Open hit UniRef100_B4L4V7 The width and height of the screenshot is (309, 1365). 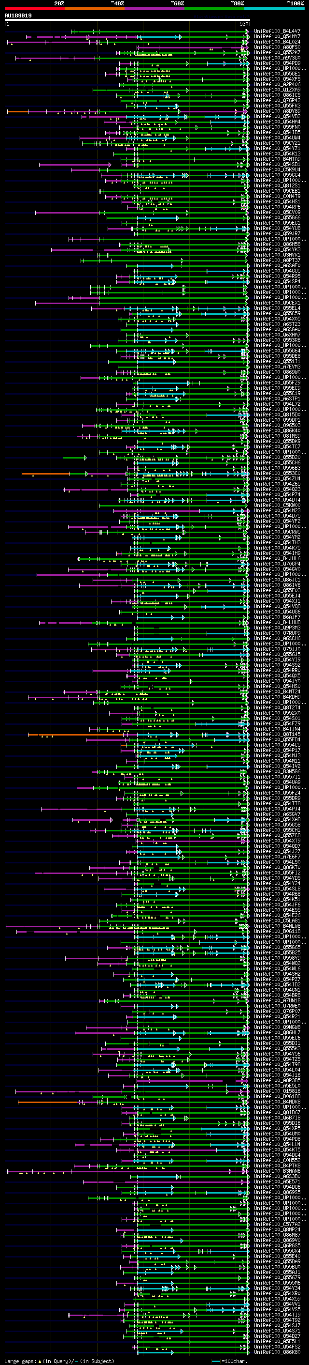click(x=277, y=31)
